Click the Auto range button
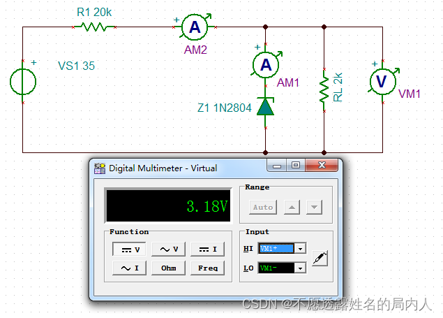The width and height of the screenshot is (443, 318). point(263,207)
